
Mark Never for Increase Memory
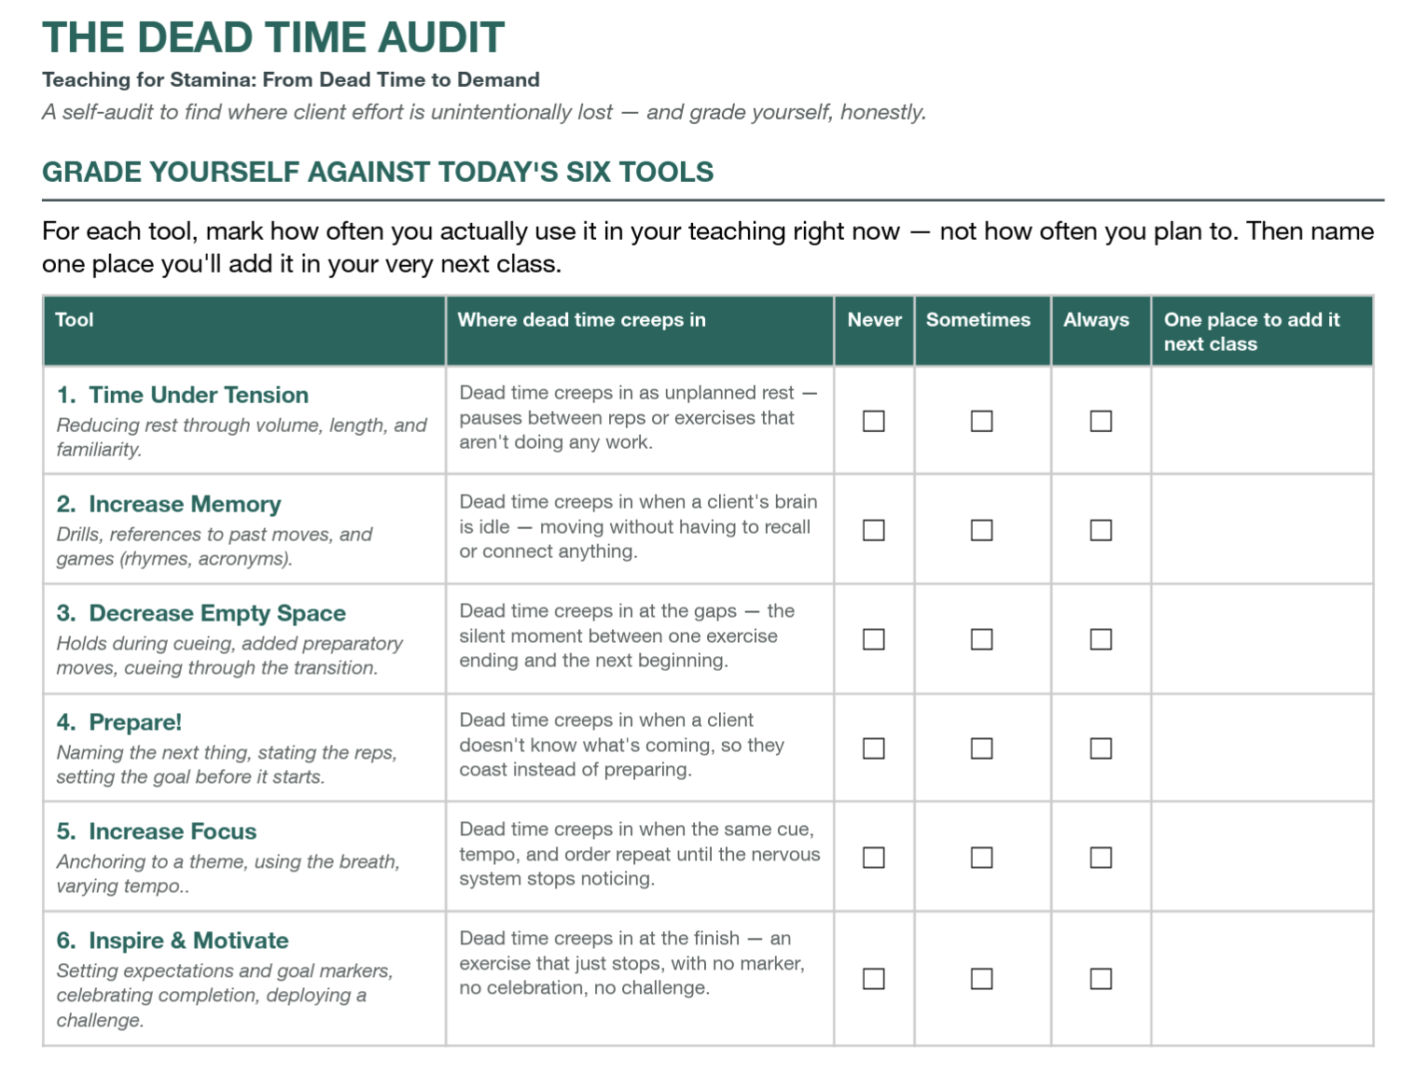point(873,530)
